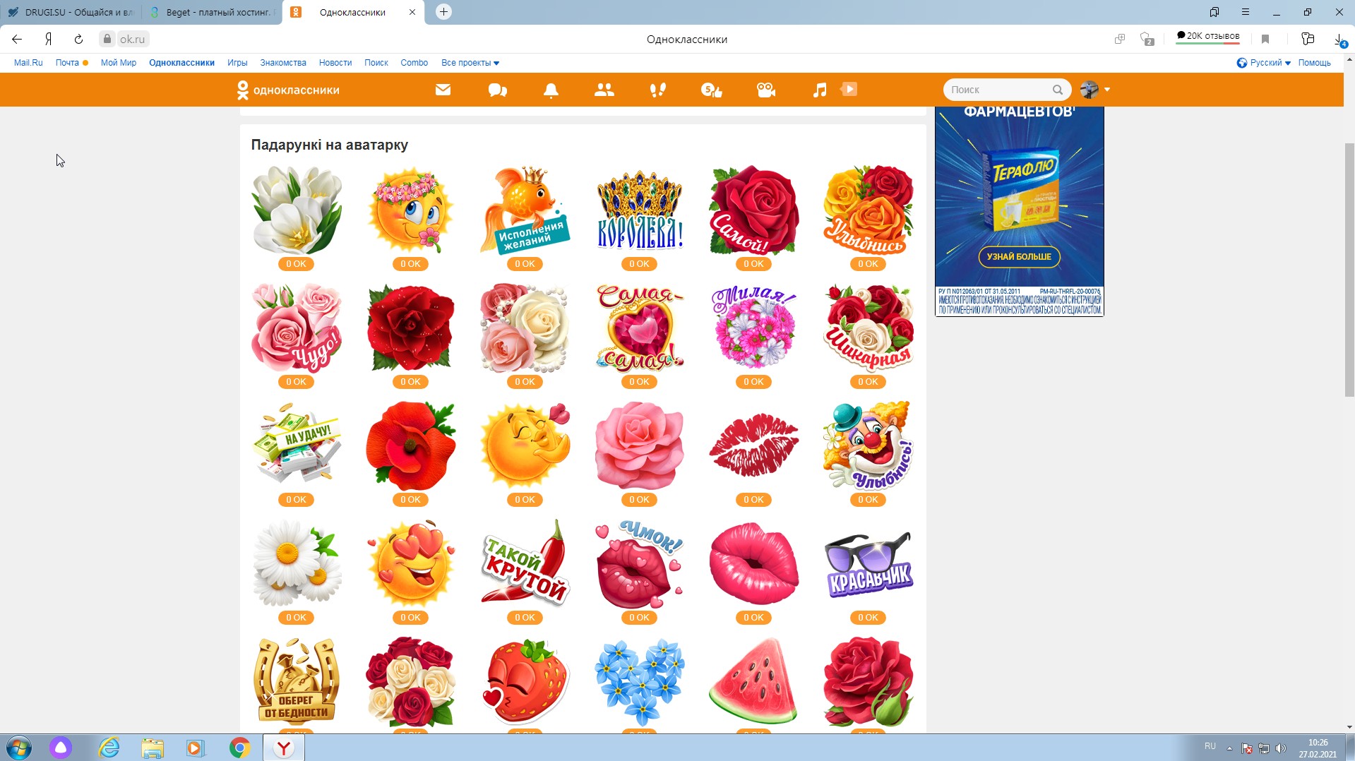Screen dimensions: 1355x761
Task: Select the КРАСАВЧИК sunglasses gift
Action: pos(868,565)
